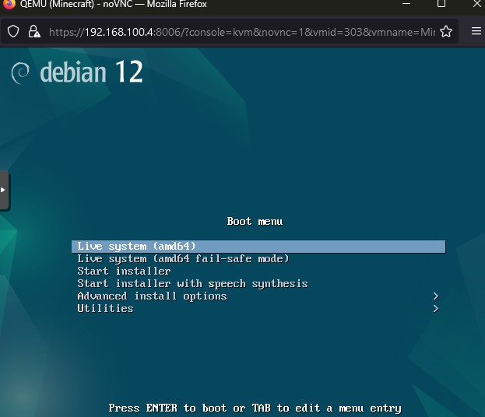Viewport: 485px width, 417px height.
Task: Open the Firefox hamburger application menu
Action: 476,31
